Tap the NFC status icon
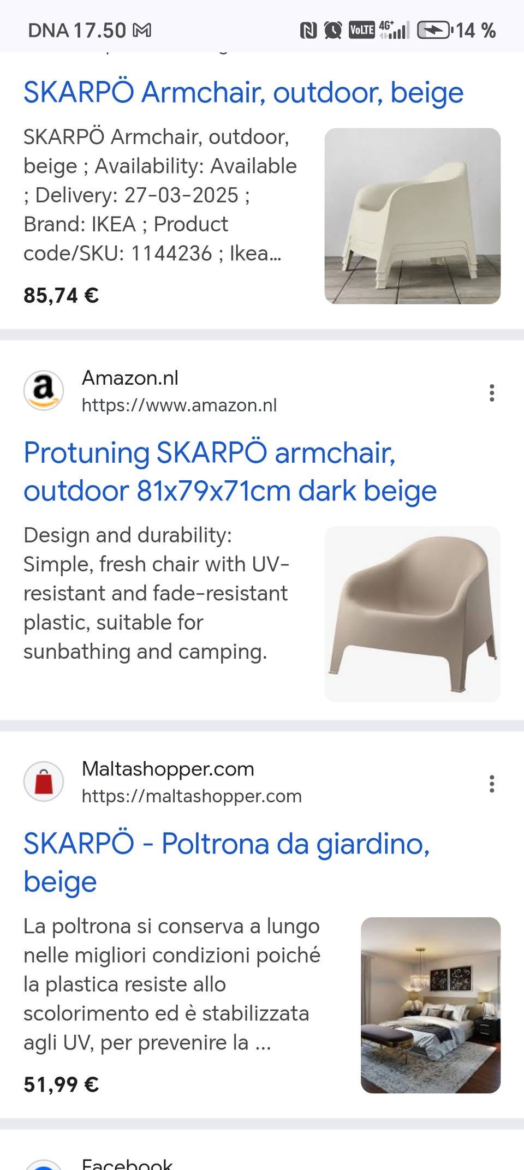This screenshot has width=524, height=1170. [x=308, y=31]
